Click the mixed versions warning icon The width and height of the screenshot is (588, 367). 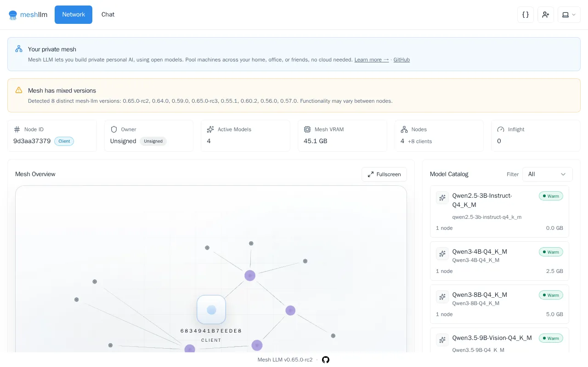[19, 90]
